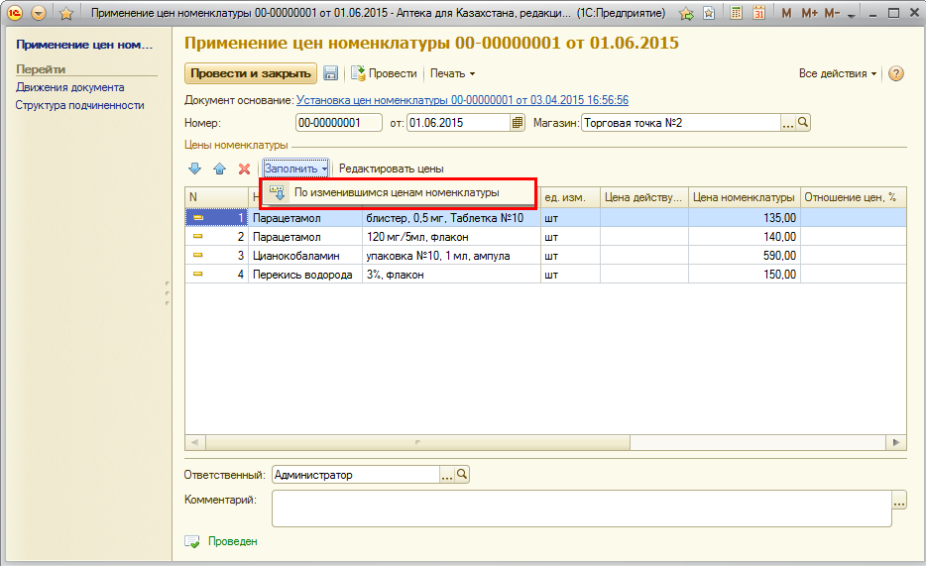
Task: Collapse the Заполнить dropdown button
Action: [295, 170]
